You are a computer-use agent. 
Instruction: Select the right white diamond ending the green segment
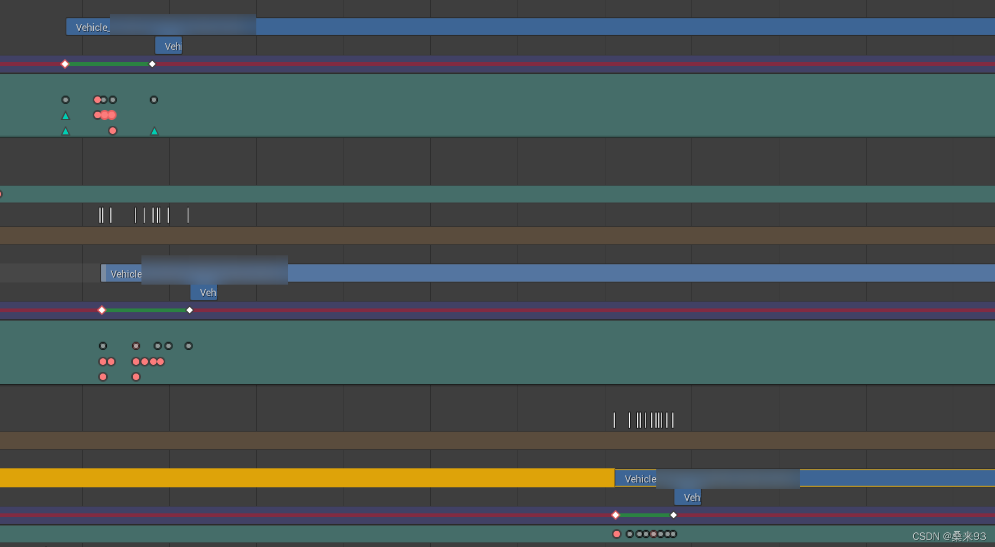pyautogui.click(x=152, y=64)
